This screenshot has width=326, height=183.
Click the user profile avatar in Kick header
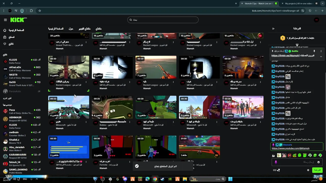(x=317, y=20)
